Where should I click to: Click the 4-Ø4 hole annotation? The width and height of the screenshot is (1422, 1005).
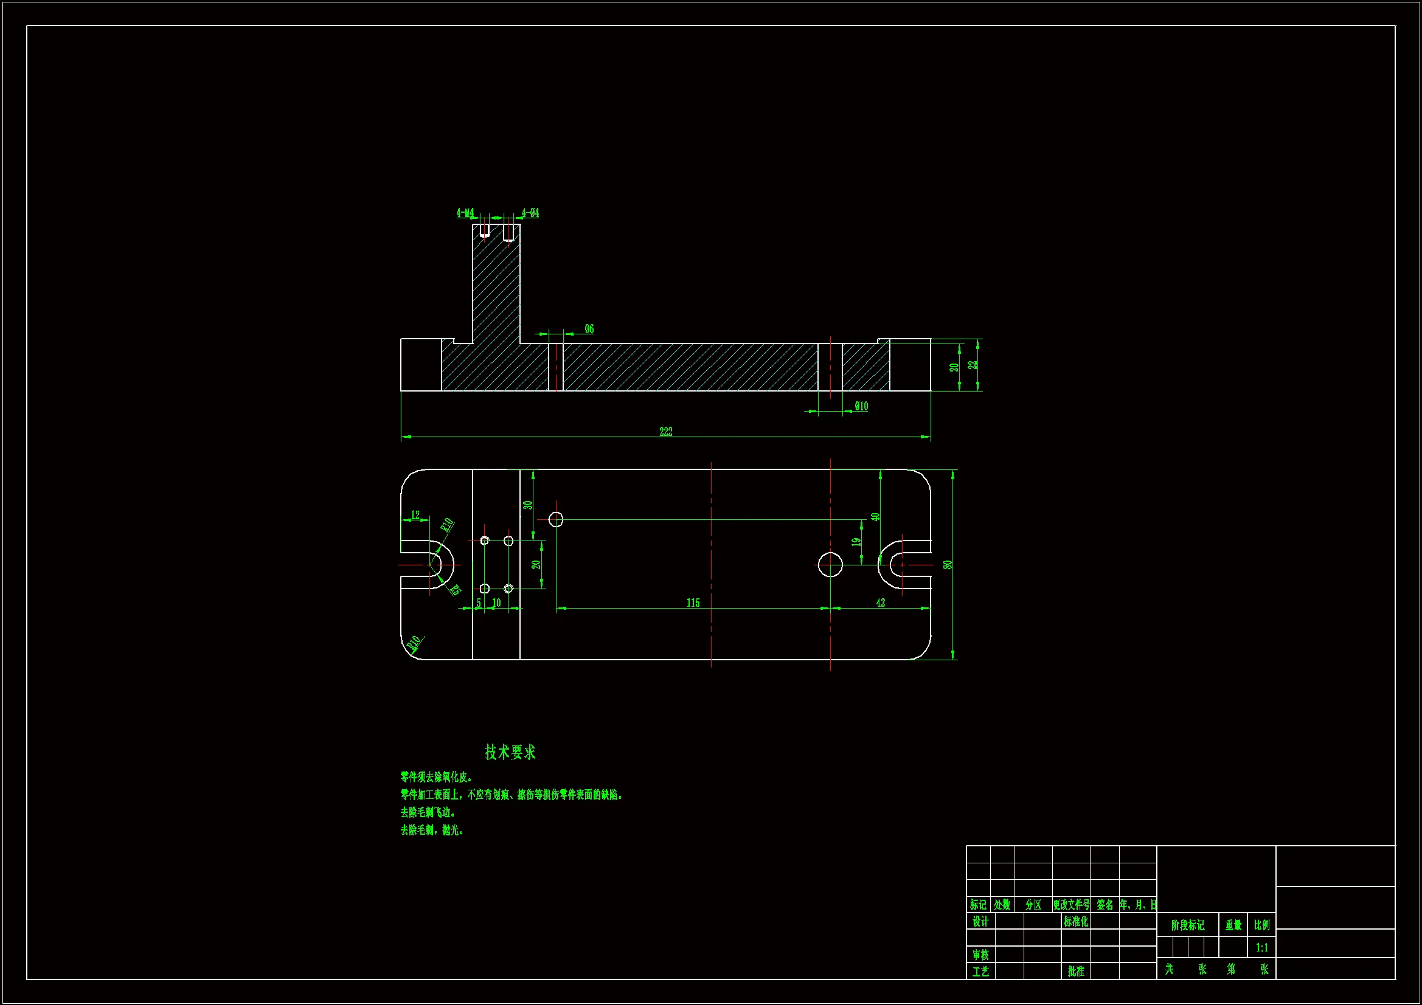pyautogui.click(x=530, y=213)
